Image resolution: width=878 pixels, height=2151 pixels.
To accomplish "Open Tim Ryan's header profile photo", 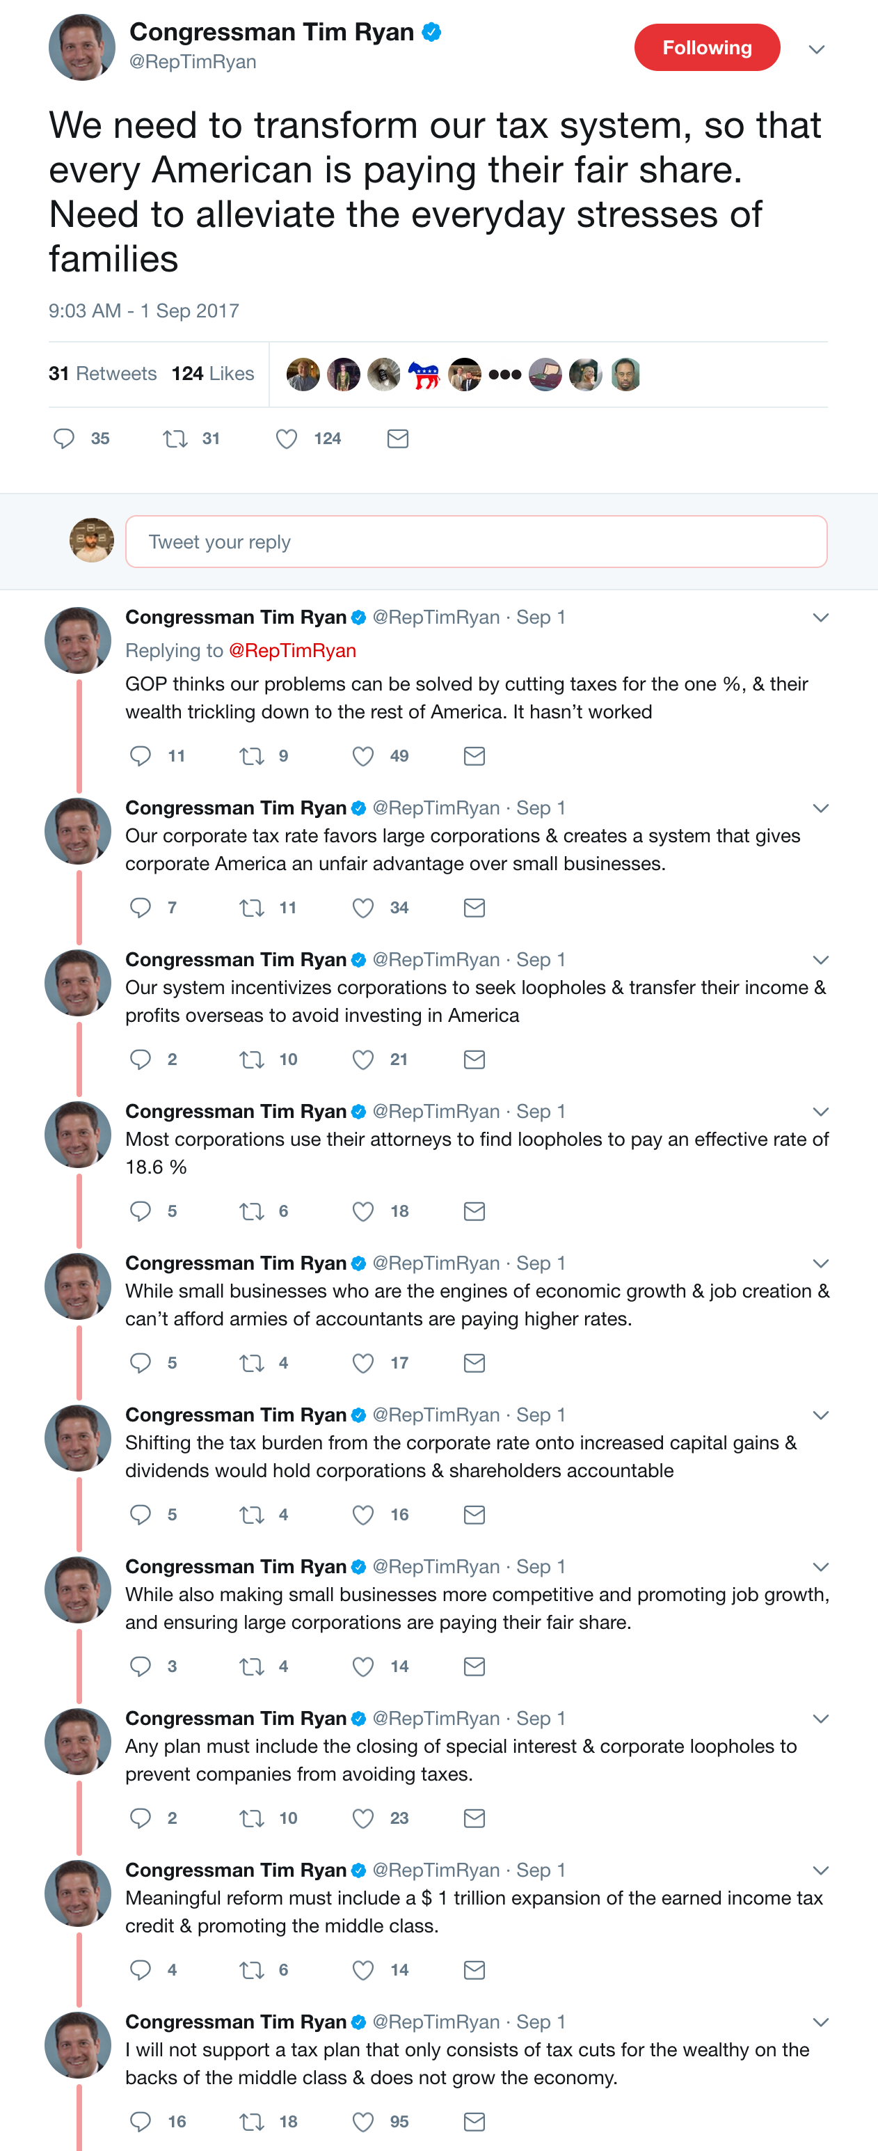I will click(x=82, y=47).
